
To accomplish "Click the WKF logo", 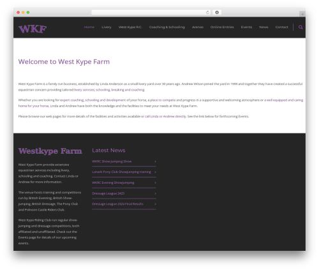I will pyautogui.click(x=33, y=29).
